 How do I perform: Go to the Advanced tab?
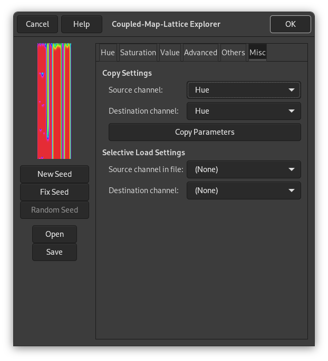coord(200,53)
